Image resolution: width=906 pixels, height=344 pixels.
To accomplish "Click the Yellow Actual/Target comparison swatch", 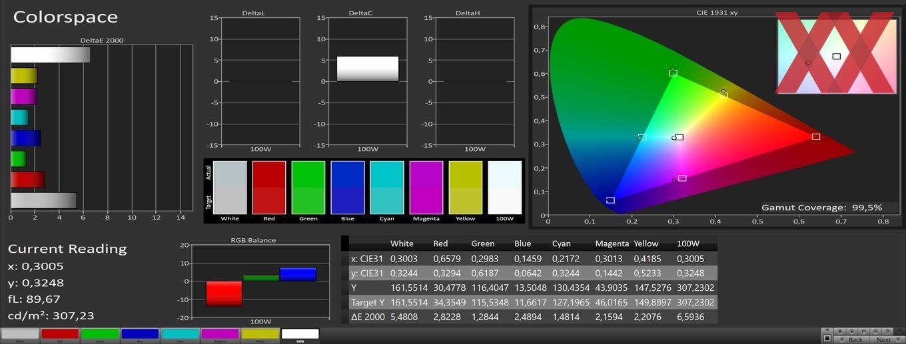I will pyautogui.click(x=466, y=188).
